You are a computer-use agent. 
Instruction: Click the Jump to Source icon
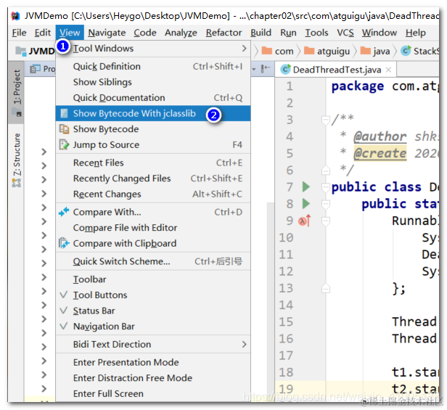pyautogui.click(x=64, y=144)
